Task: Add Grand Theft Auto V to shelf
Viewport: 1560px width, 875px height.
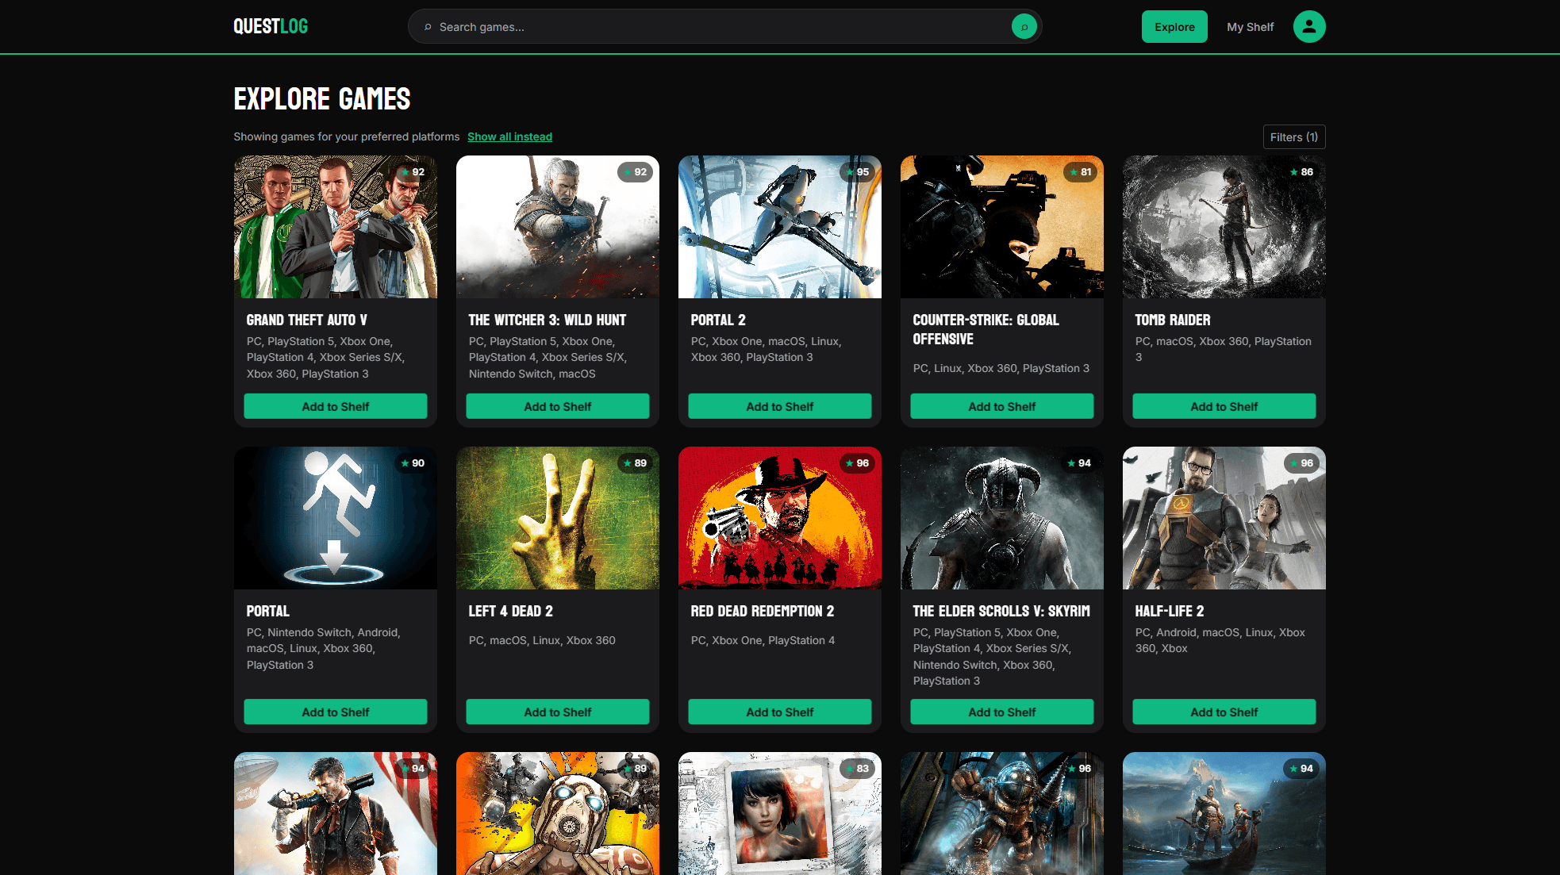Action: pos(336,406)
